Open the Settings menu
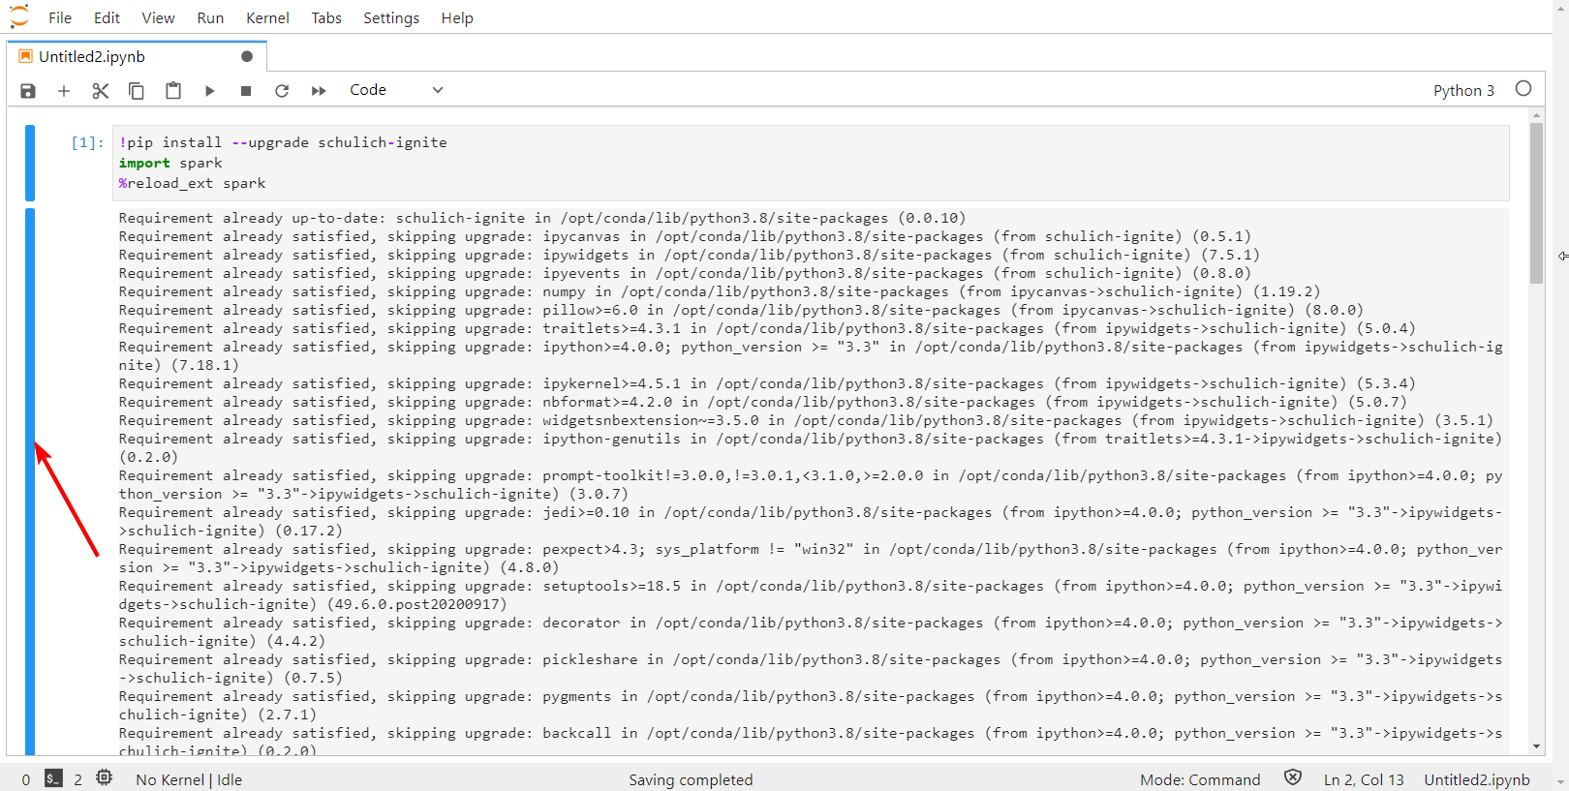The image size is (1569, 791). [391, 17]
